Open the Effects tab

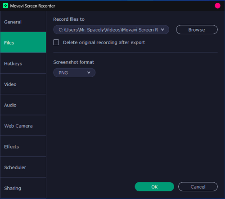[x=23, y=146]
